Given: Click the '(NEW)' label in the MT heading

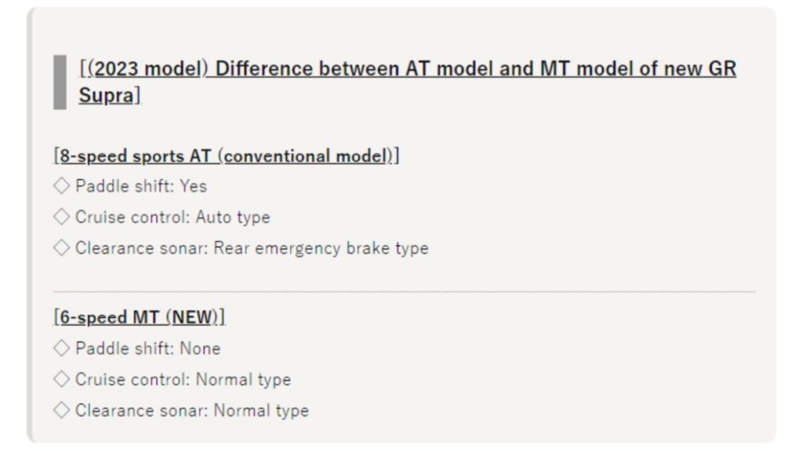Looking at the screenshot, I should (192, 318).
